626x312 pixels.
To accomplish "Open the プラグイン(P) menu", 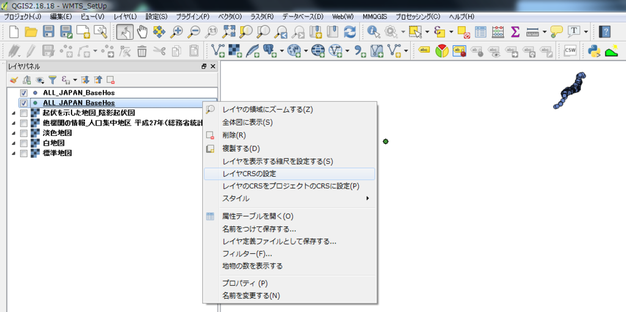I will click(x=193, y=17).
